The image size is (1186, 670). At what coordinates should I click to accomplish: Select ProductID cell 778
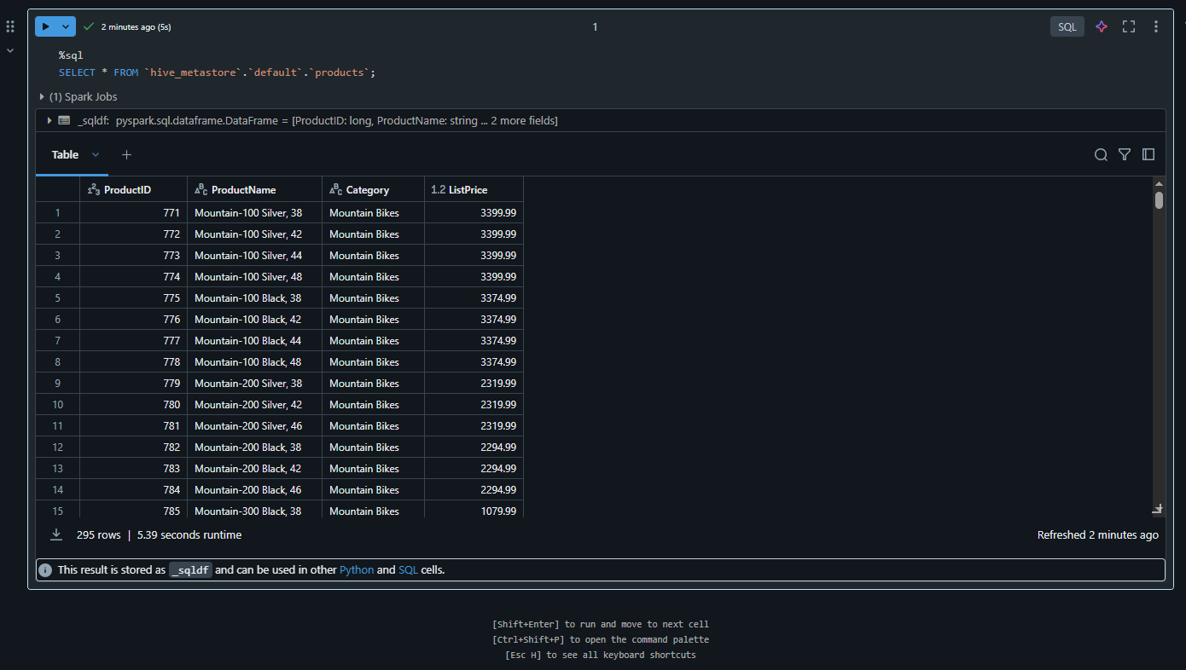point(133,361)
